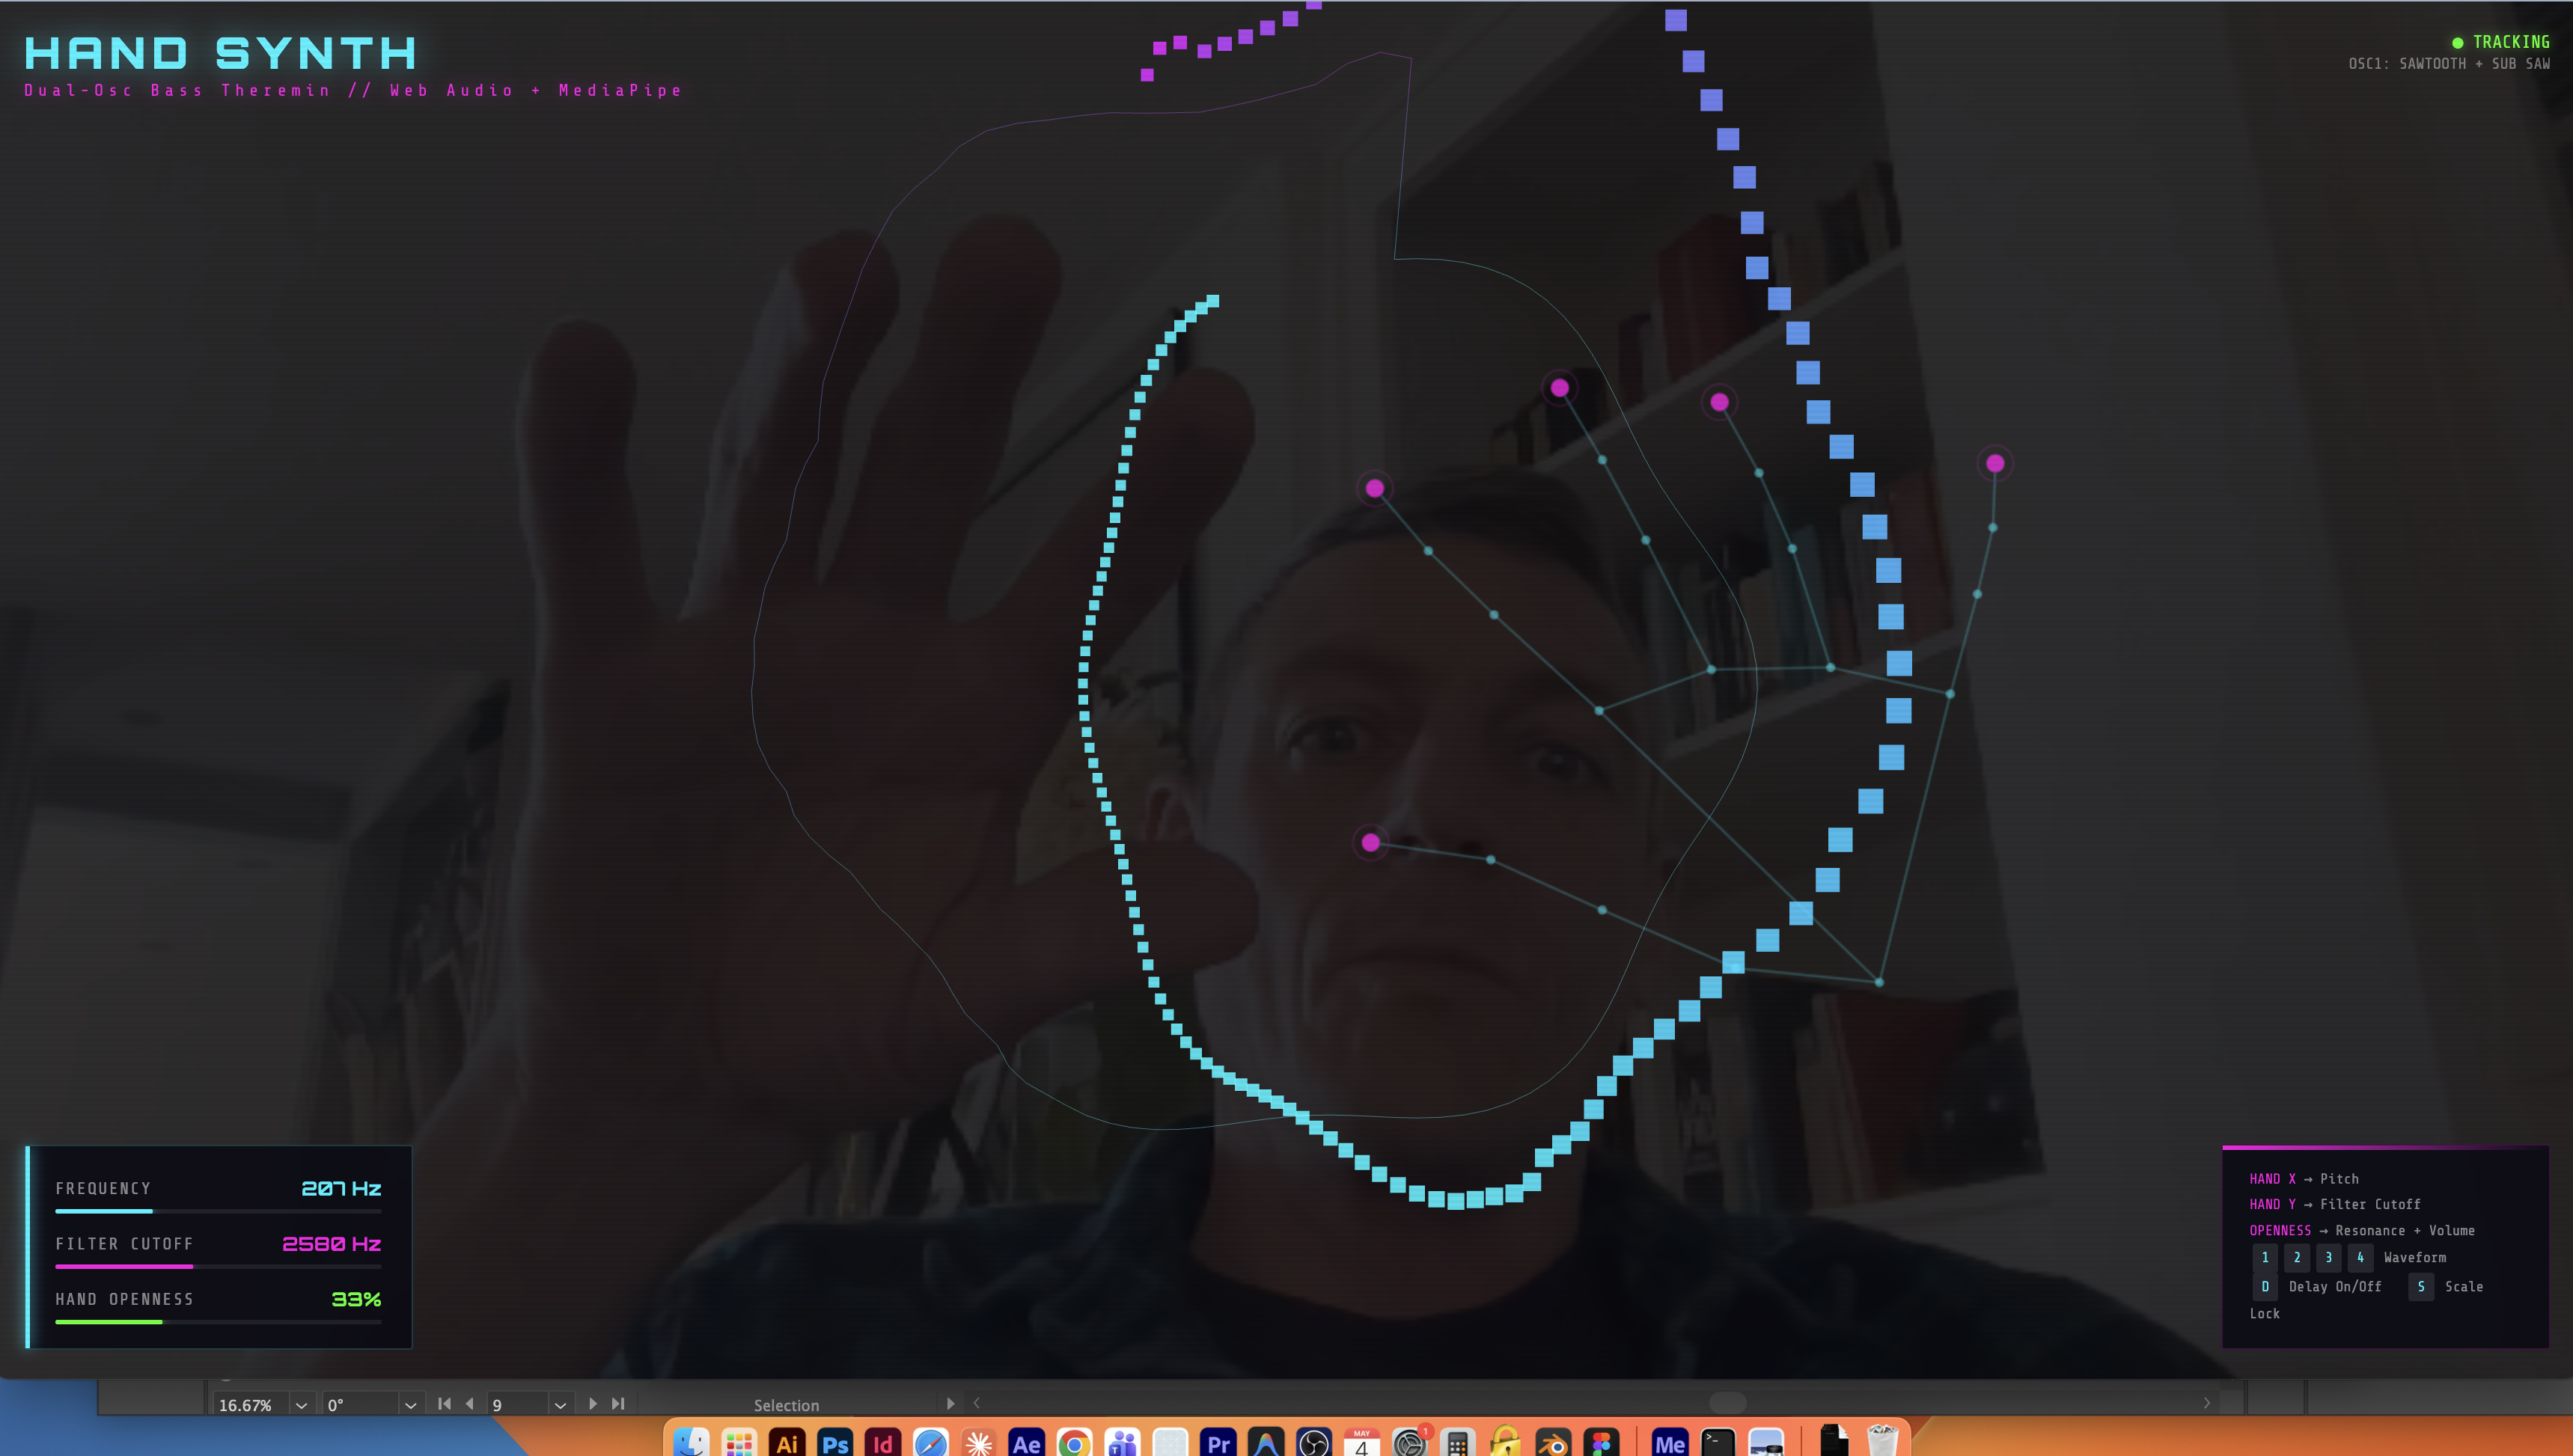
Task: Click waveform key badge 4
Action: coord(2361,1258)
